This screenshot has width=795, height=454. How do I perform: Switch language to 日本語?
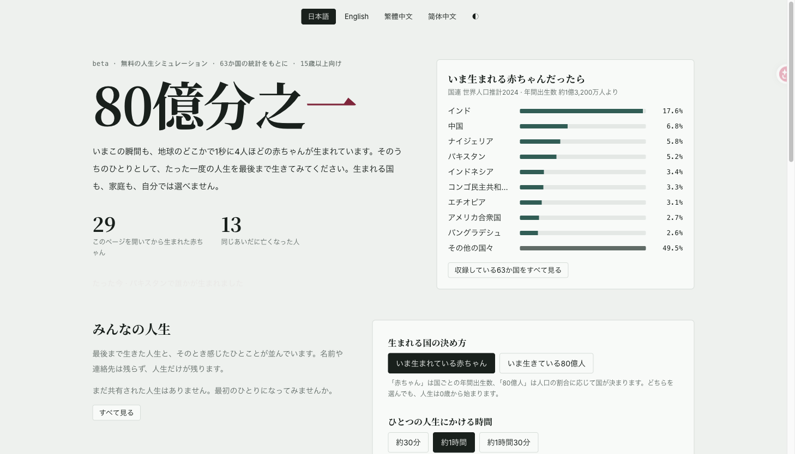(x=318, y=16)
